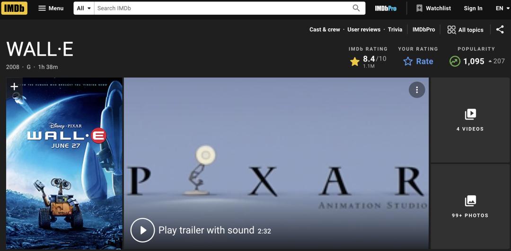This screenshot has height=251, width=511.
Task: Open the Watchlist bookmark icon
Action: pyautogui.click(x=419, y=9)
